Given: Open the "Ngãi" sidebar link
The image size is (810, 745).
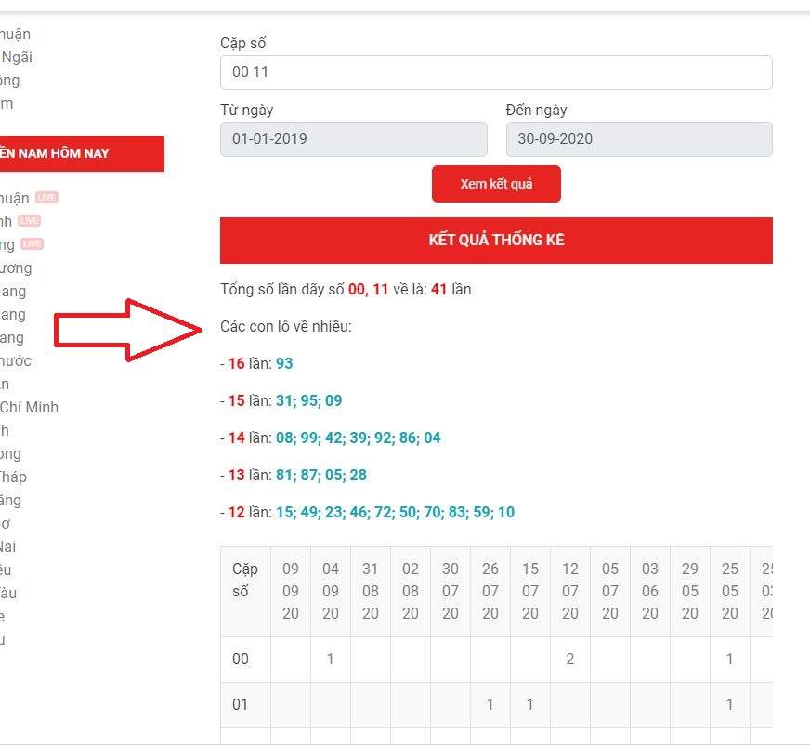Looking at the screenshot, I should pyautogui.click(x=17, y=58).
